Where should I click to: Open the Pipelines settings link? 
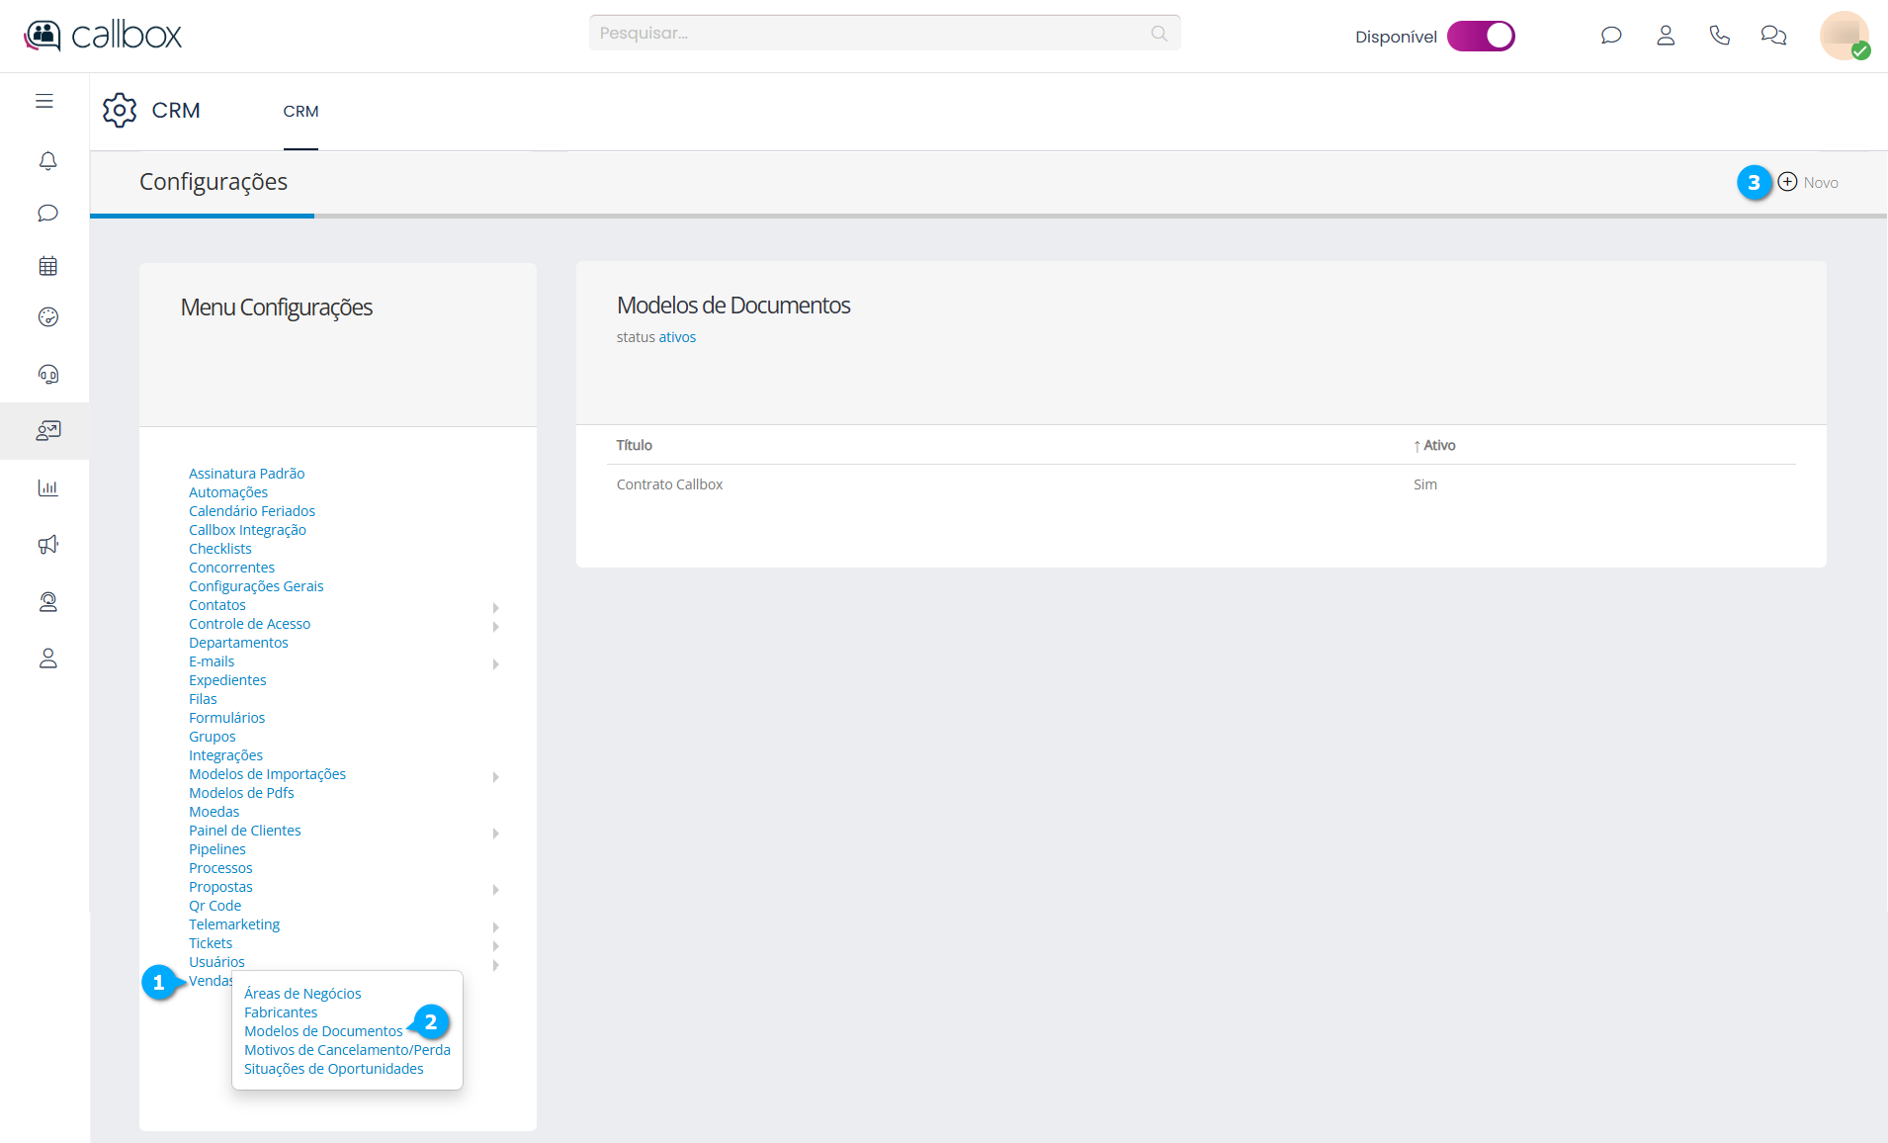[217, 849]
